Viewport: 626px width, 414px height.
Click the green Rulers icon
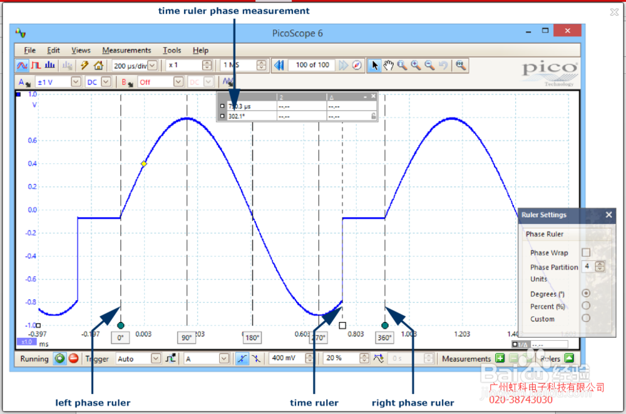pos(569,358)
